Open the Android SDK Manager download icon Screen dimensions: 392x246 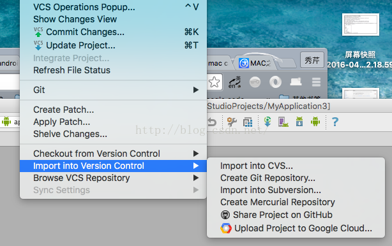click(x=299, y=122)
